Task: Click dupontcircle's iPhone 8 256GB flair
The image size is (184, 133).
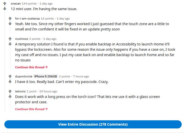Action: pos(46,76)
